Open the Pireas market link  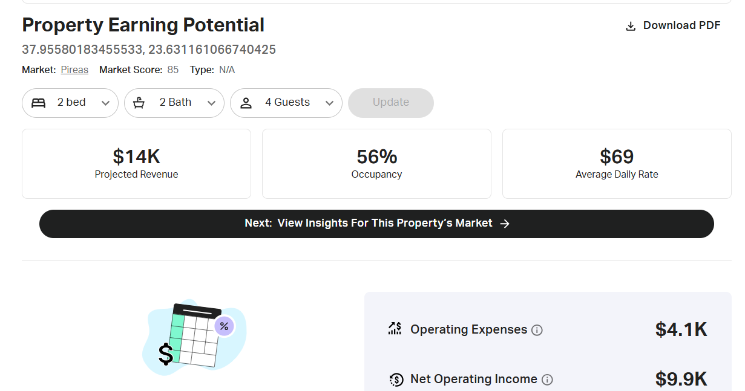[74, 70]
